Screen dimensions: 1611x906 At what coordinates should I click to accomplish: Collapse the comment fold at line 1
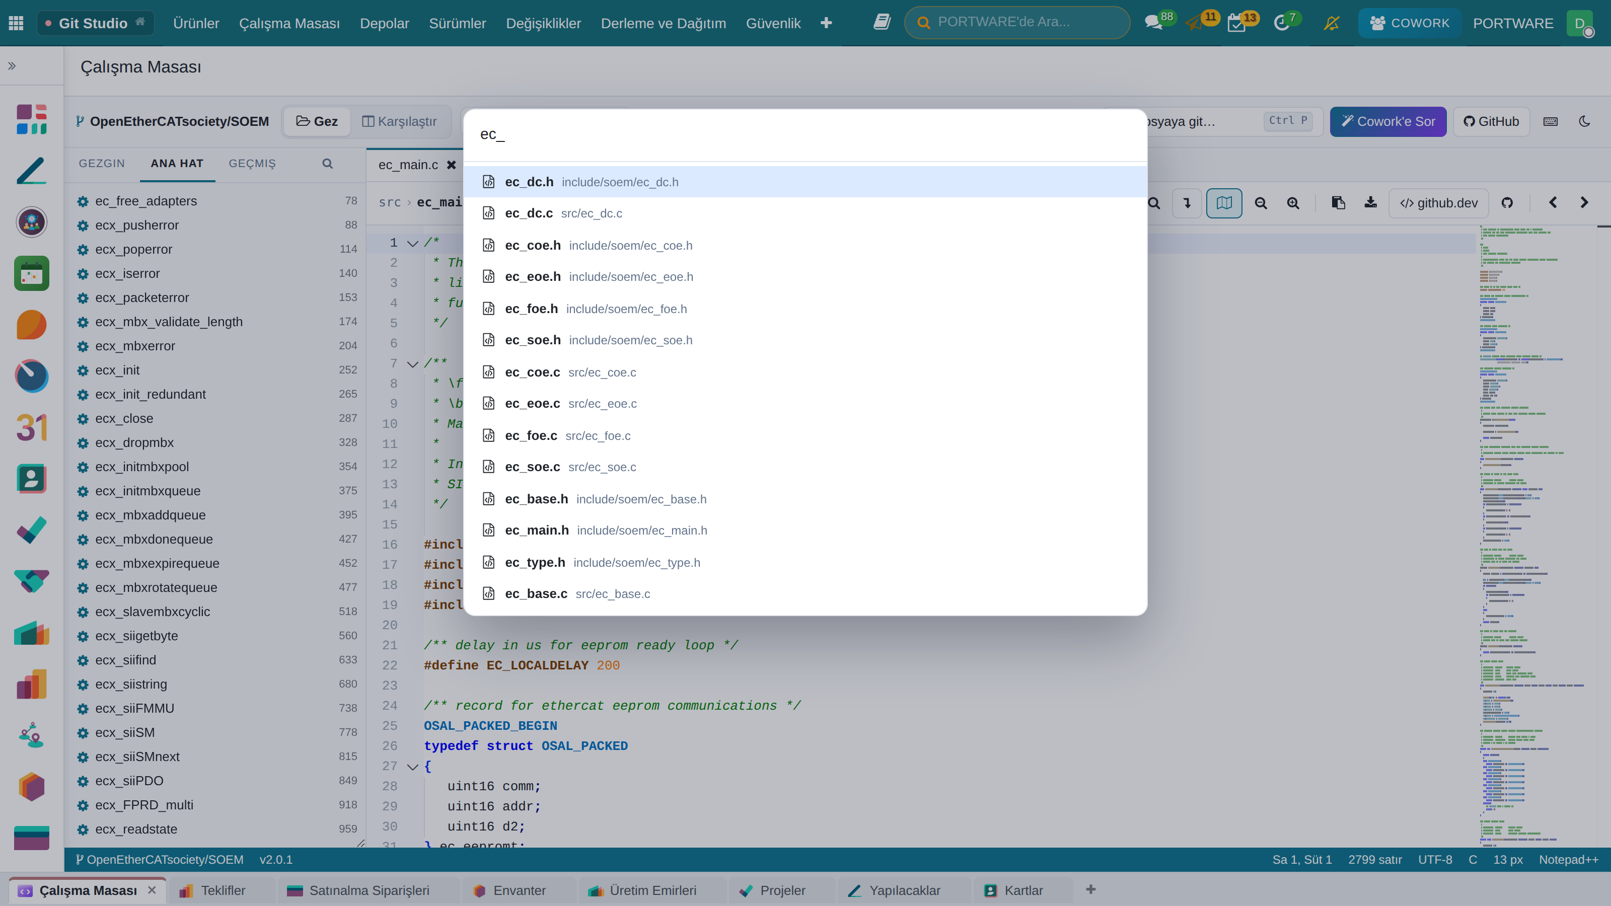coord(412,243)
